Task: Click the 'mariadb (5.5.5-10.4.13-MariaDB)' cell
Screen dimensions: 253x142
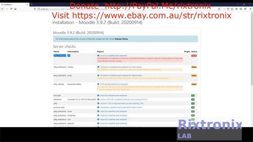Action: [x=82, y=99]
